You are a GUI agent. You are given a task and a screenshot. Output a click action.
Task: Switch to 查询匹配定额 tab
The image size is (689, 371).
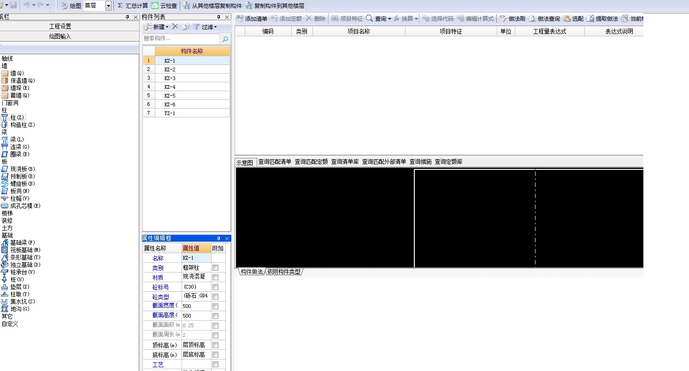click(311, 162)
